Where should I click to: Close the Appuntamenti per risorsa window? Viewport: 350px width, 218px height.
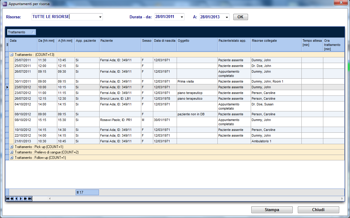(x=341, y=2)
